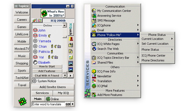Click the lower N icon in ICQuick bar
Screen dimensions: 188x111
tap(71, 70)
